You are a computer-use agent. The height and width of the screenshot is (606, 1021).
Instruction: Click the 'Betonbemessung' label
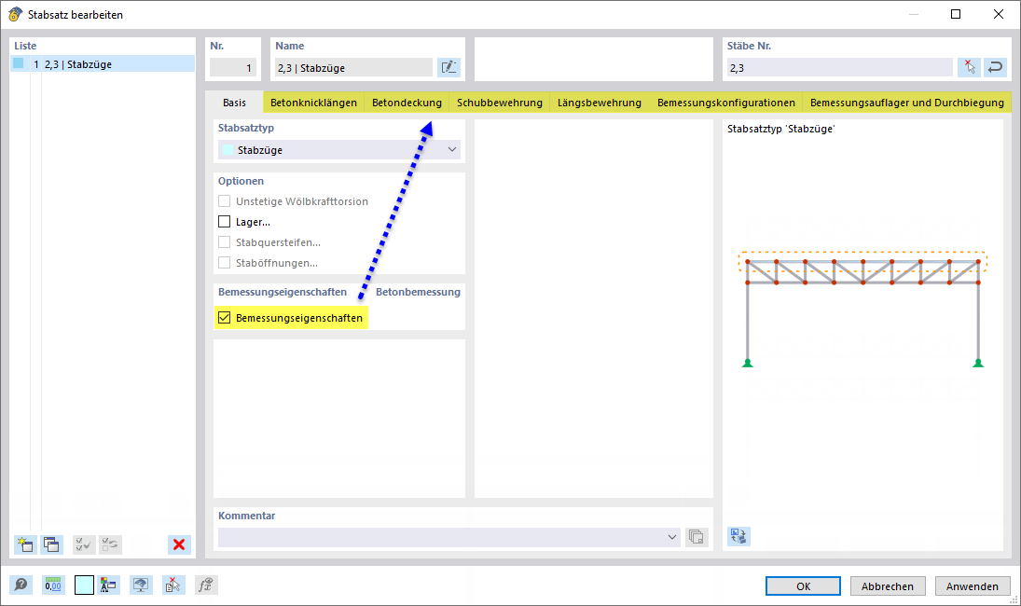[418, 292]
